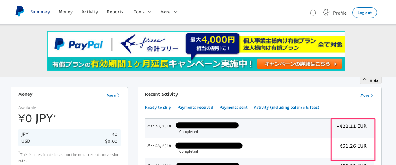
Task: Open the settings gear icon
Action: point(326,12)
